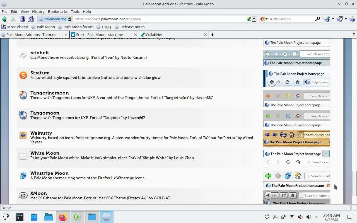Expand the arrow beside the downloads icon
Viewport: 357px width, 223px height.
coord(333,19)
